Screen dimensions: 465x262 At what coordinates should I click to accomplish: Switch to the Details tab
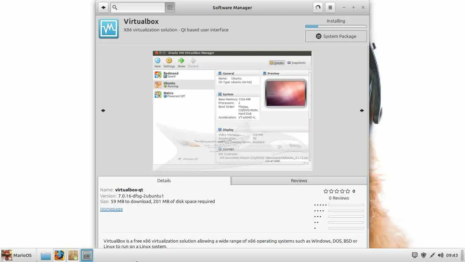164,180
